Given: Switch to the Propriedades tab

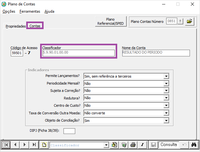Looking at the screenshot, I should [16, 26].
